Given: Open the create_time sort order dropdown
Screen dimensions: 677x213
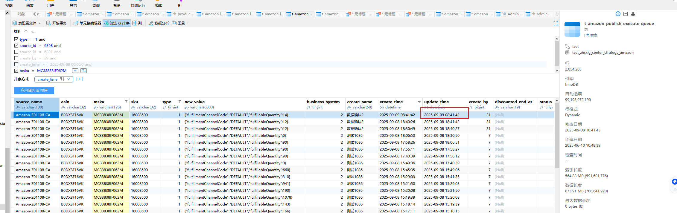Looking at the screenshot, I should 54,79.
